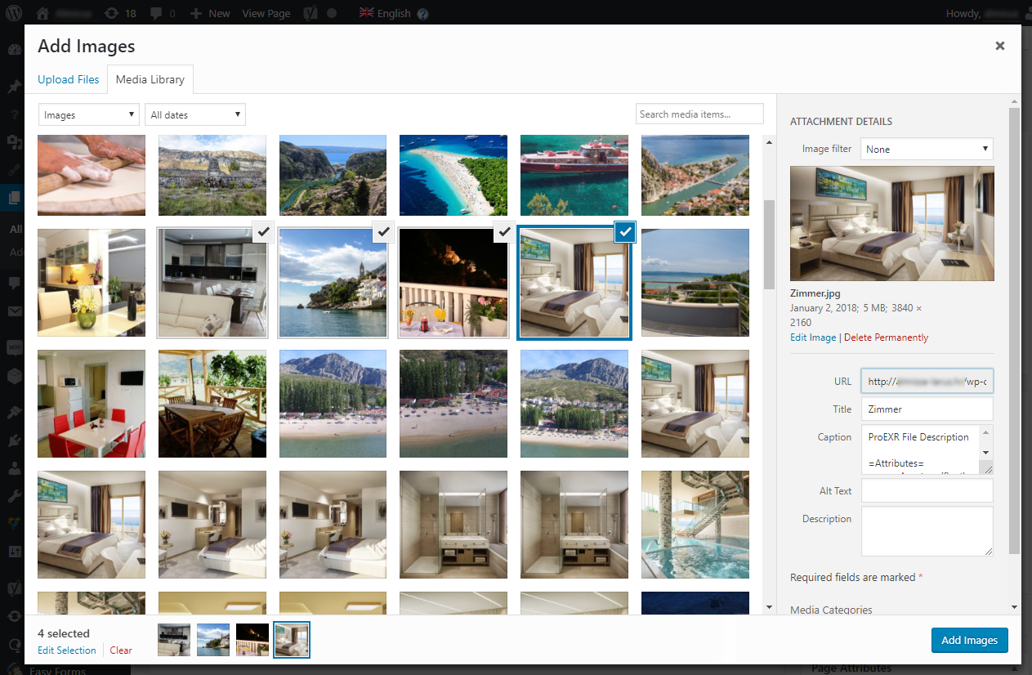Expand the Image filter None dropdown
Image resolution: width=1032 pixels, height=675 pixels.
pyautogui.click(x=927, y=150)
